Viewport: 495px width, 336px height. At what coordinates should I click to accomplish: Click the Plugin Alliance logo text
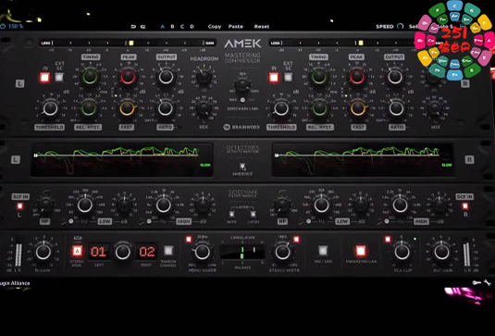click(15, 283)
